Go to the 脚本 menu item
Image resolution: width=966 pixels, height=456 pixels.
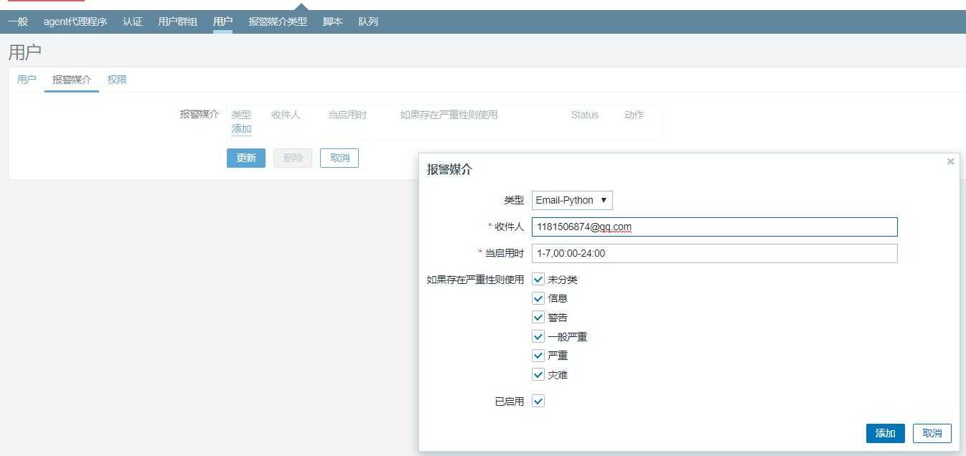click(x=333, y=22)
